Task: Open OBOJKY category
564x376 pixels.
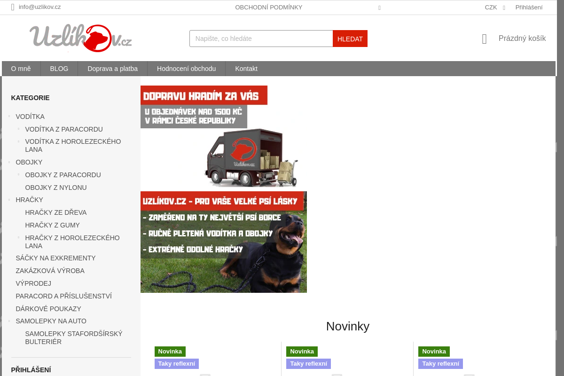Action: coord(29,162)
